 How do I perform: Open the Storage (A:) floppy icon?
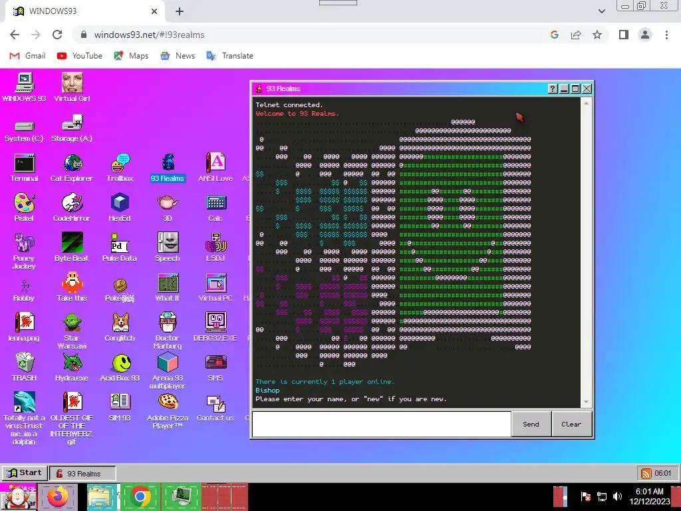pyautogui.click(x=72, y=128)
